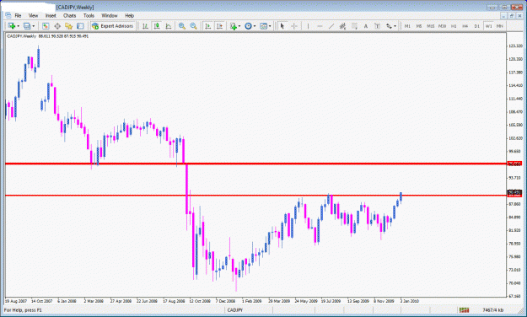Screen dimensions: 527x317
Task: Select the lower red horizontal line
Action: click(255, 196)
